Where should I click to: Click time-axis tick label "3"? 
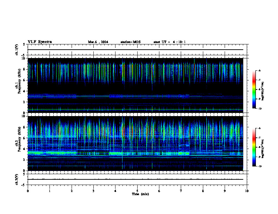click(93, 191)
